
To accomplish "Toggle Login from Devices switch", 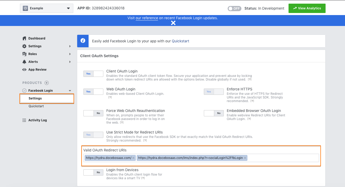I will click(x=93, y=172).
